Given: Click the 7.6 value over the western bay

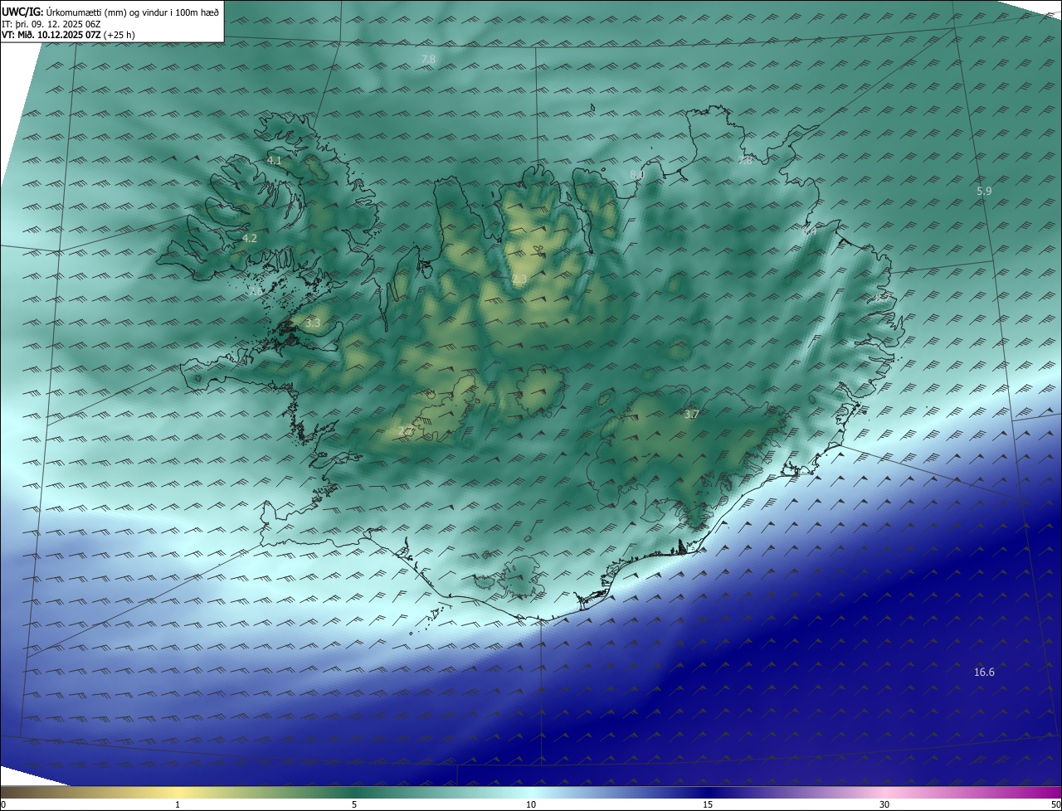Looking at the screenshot, I should click(x=256, y=292).
